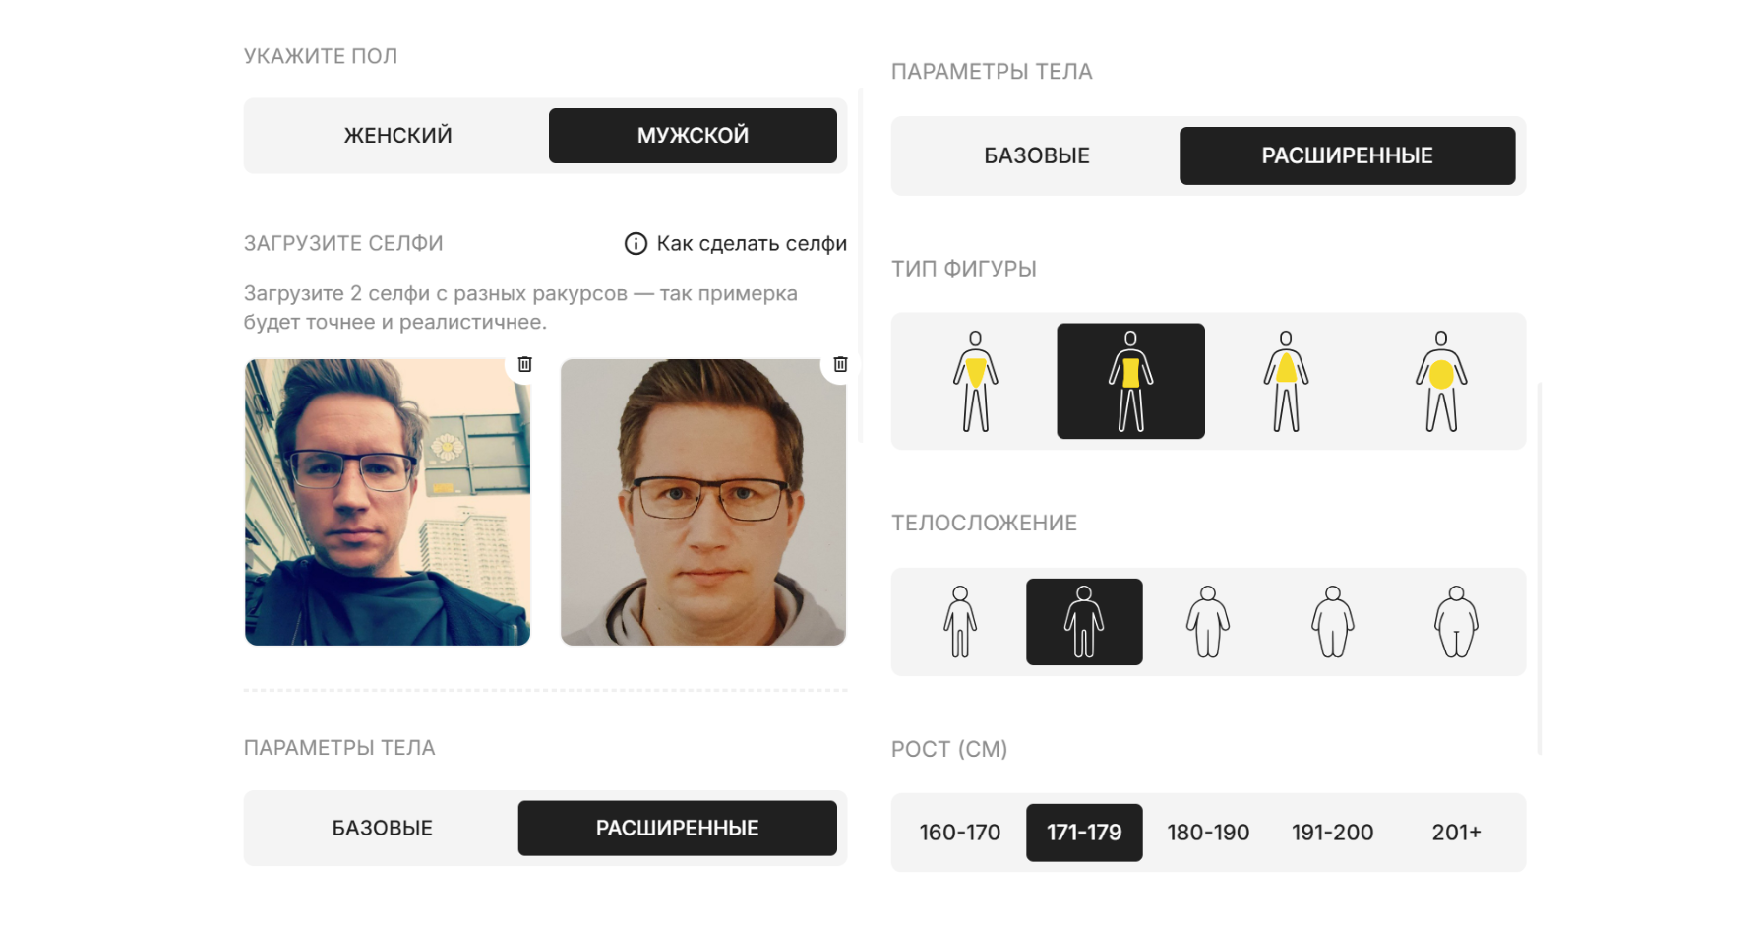
Task: Choose the fourth body build figure
Action: (1333, 622)
